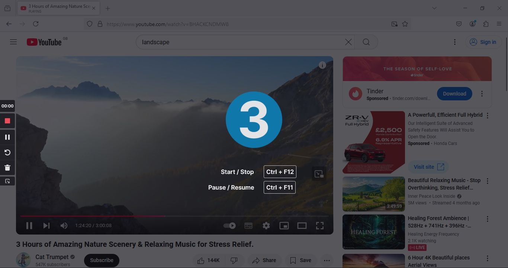Screen dimensions: 508x268
Task: Subscribe to Cat Trumpet channel
Action: pyautogui.click(x=101, y=260)
